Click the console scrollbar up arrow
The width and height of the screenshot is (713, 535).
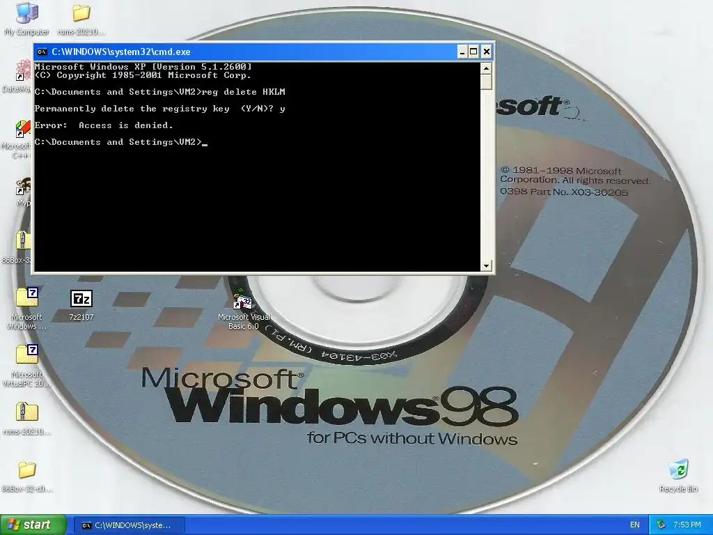(x=486, y=69)
